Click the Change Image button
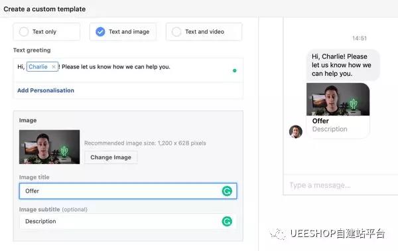398x251 pixels. coord(111,157)
